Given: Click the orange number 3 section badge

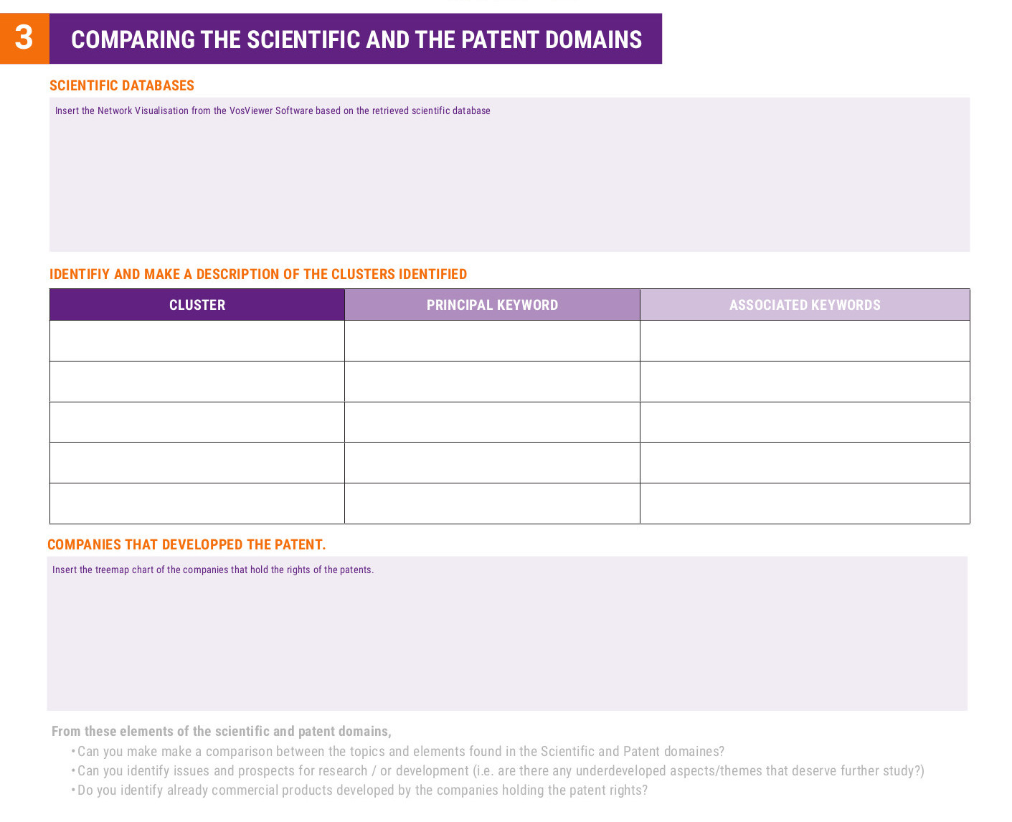Looking at the screenshot, I should click(x=24, y=39).
